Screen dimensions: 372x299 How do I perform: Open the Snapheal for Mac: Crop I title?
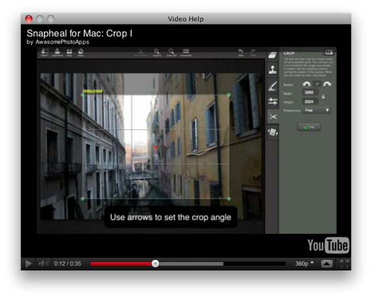point(80,33)
